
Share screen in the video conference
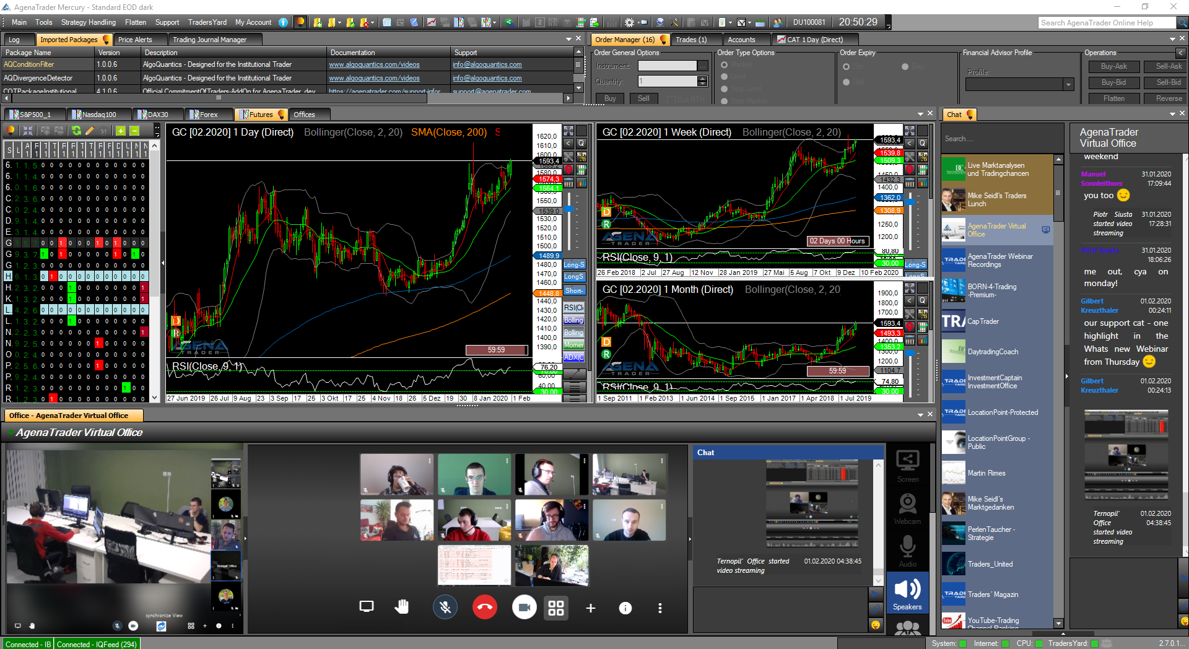click(x=367, y=607)
